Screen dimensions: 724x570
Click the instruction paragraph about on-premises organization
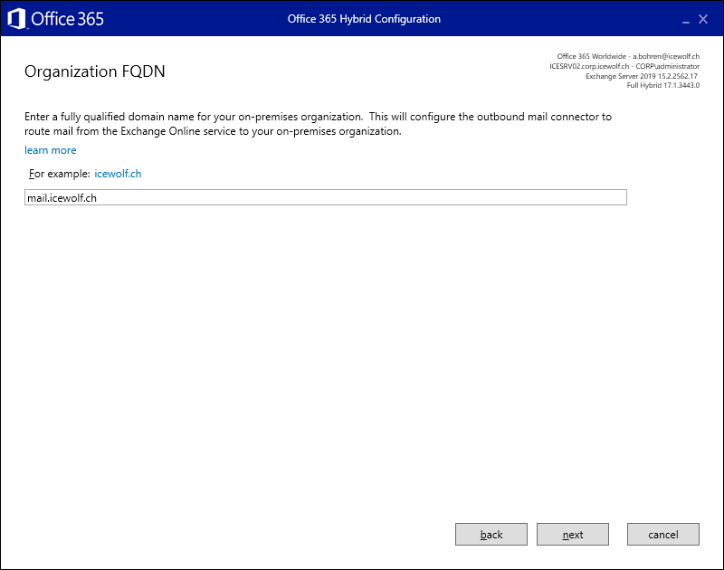click(319, 124)
